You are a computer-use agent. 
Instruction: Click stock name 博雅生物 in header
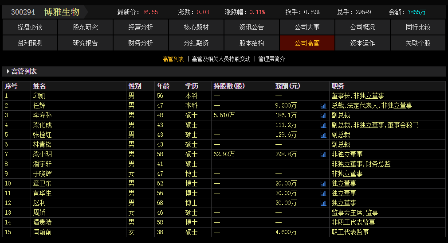coord(62,12)
